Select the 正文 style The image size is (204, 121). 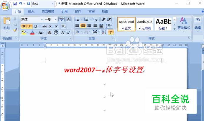pos(126,24)
